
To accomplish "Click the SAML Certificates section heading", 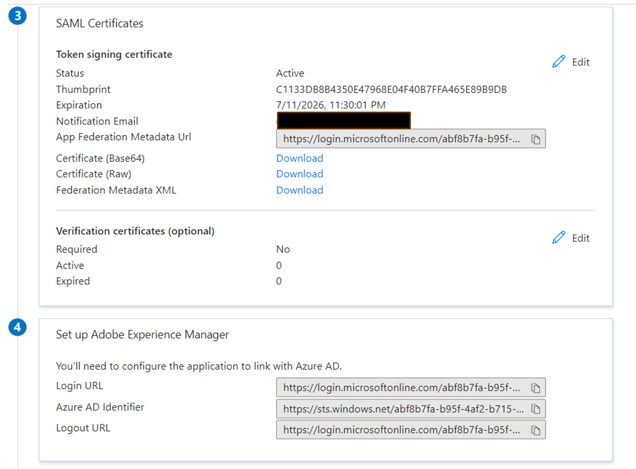I will tap(99, 23).
